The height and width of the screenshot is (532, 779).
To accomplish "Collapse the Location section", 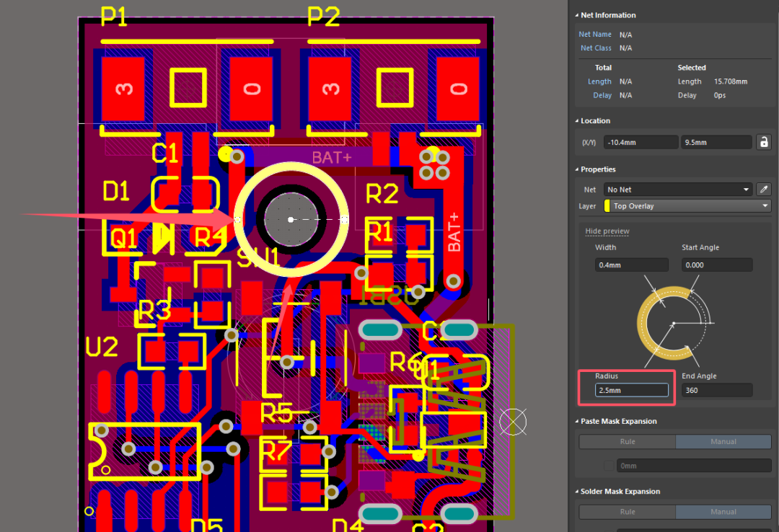I will [x=577, y=121].
